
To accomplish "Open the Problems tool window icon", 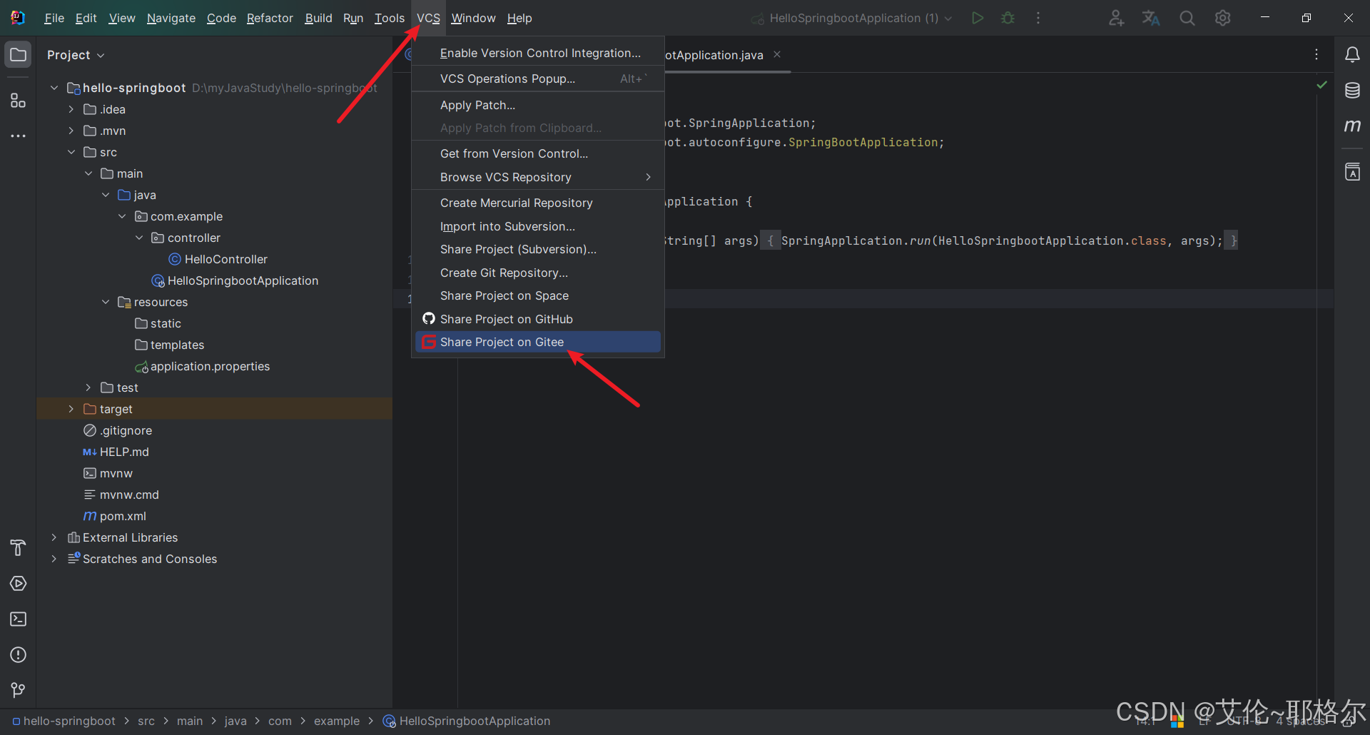I will coord(19,655).
